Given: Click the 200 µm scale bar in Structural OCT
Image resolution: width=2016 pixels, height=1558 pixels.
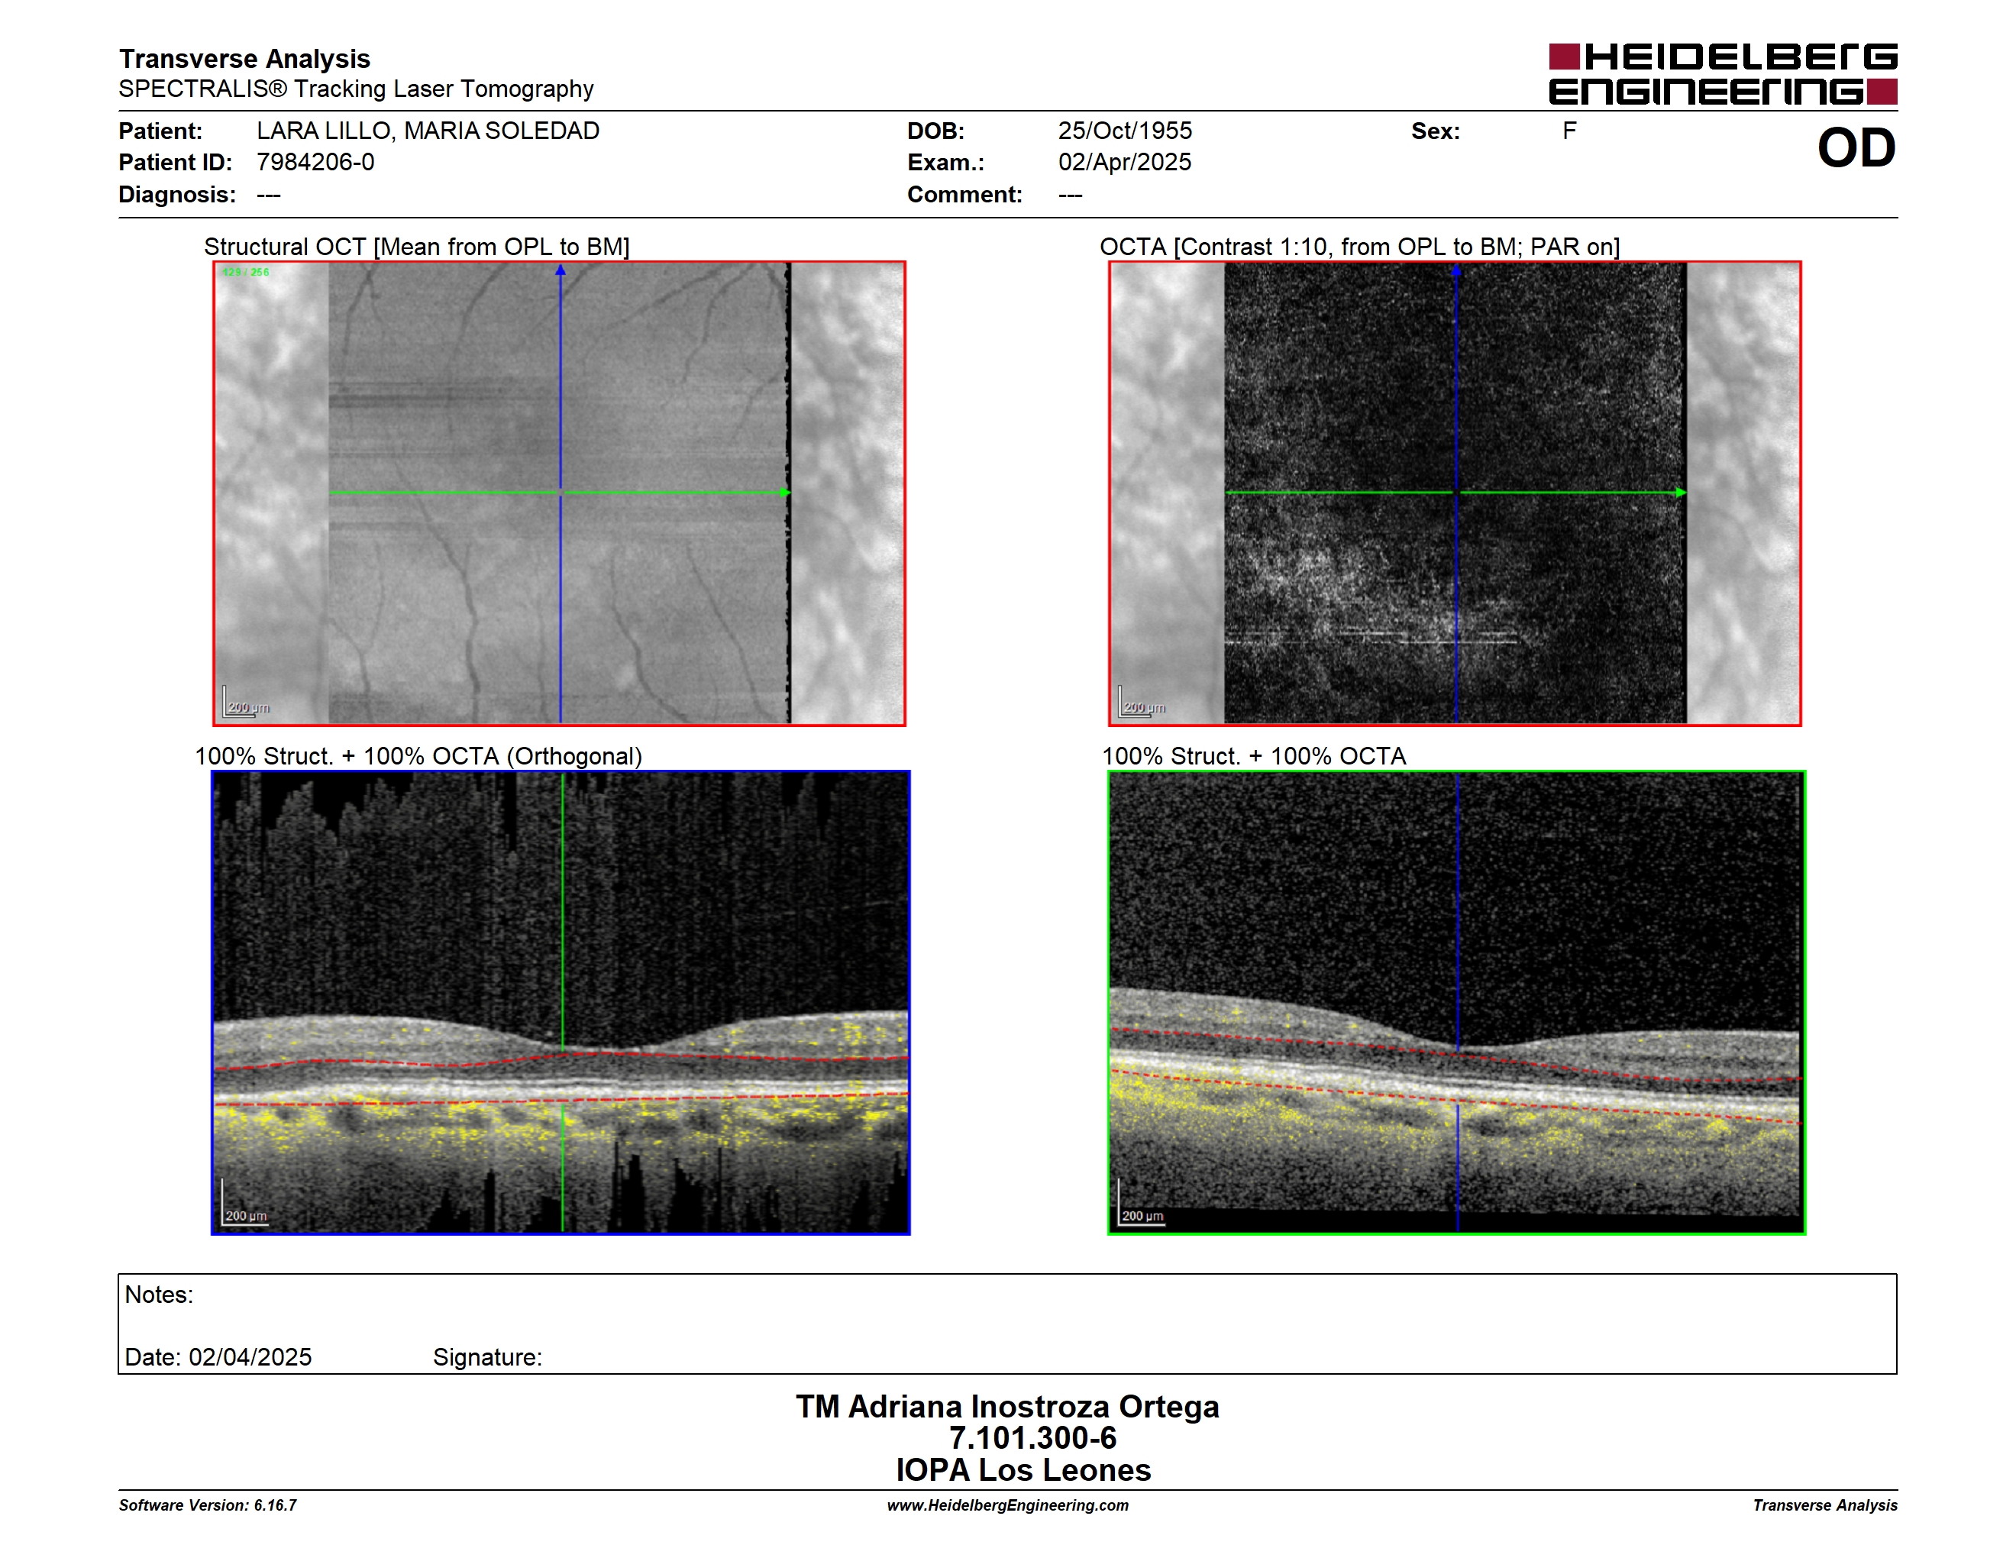Looking at the screenshot, I should 246,703.
